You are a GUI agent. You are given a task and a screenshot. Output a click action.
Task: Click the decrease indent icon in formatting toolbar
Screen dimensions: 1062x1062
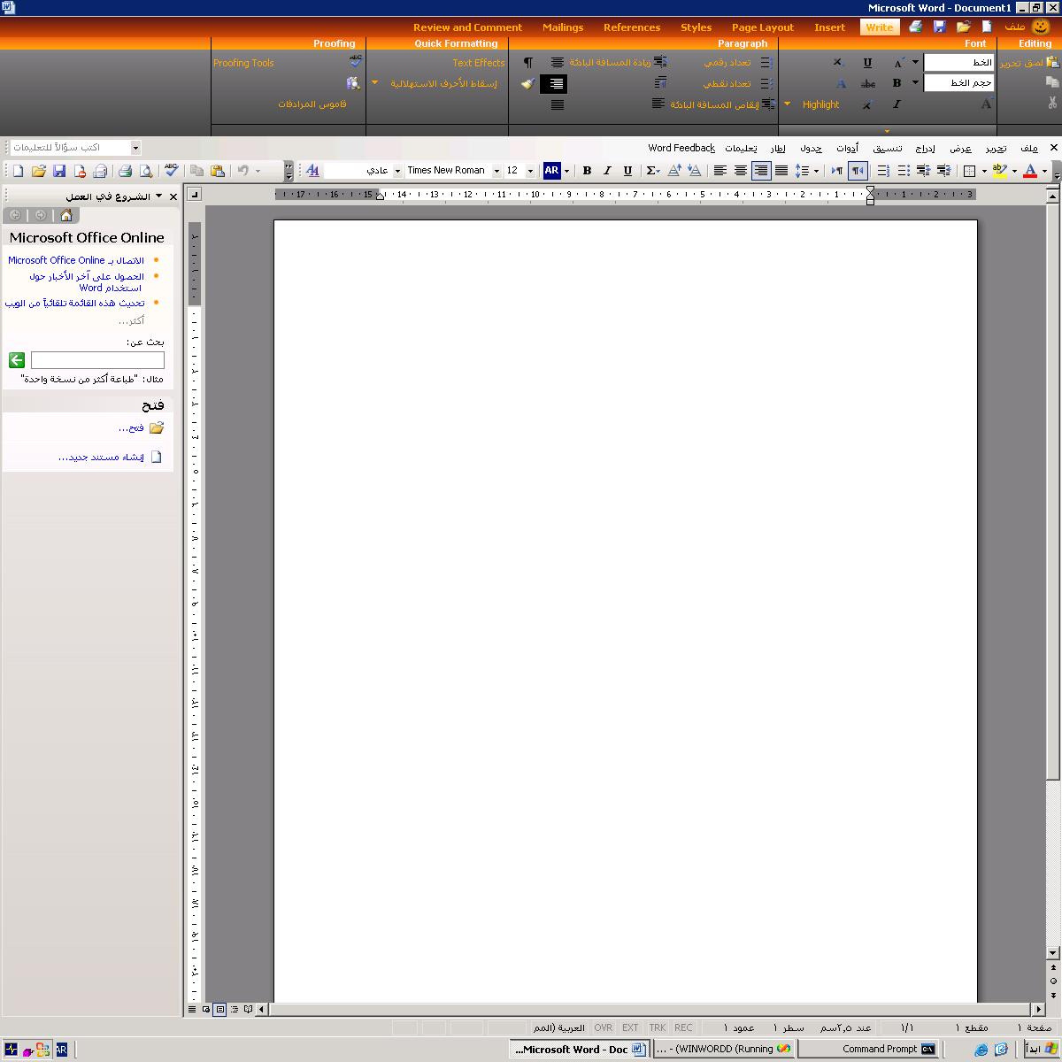pyautogui.click(x=923, y=171)
